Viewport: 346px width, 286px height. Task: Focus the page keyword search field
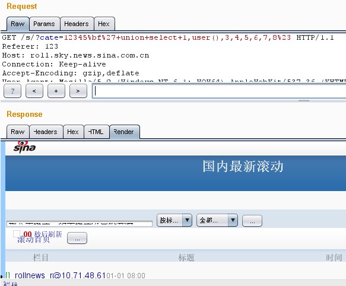point(80,224)
